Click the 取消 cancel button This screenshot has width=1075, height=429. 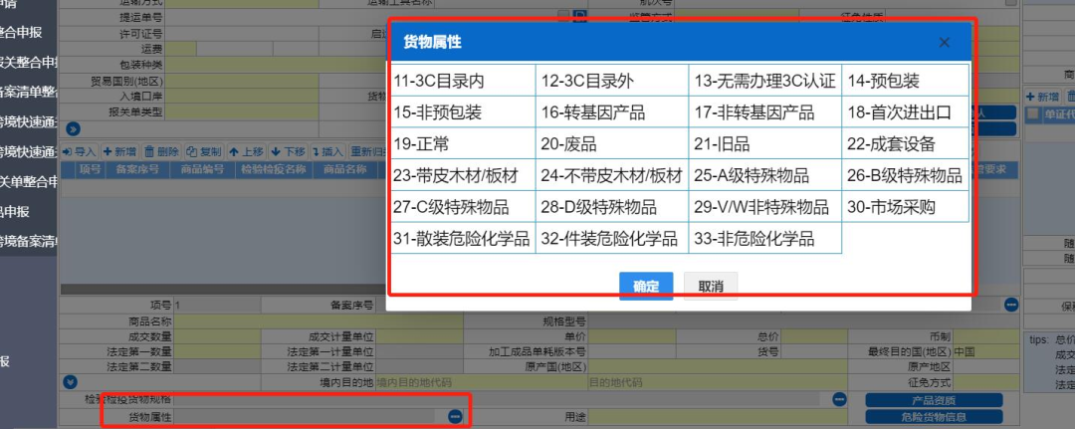[x=711, y=286]
